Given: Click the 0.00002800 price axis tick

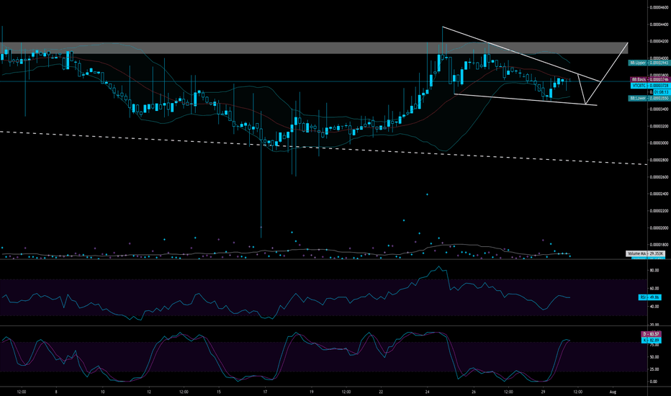Looking at the screenshot, I should (x=659, y=160).
